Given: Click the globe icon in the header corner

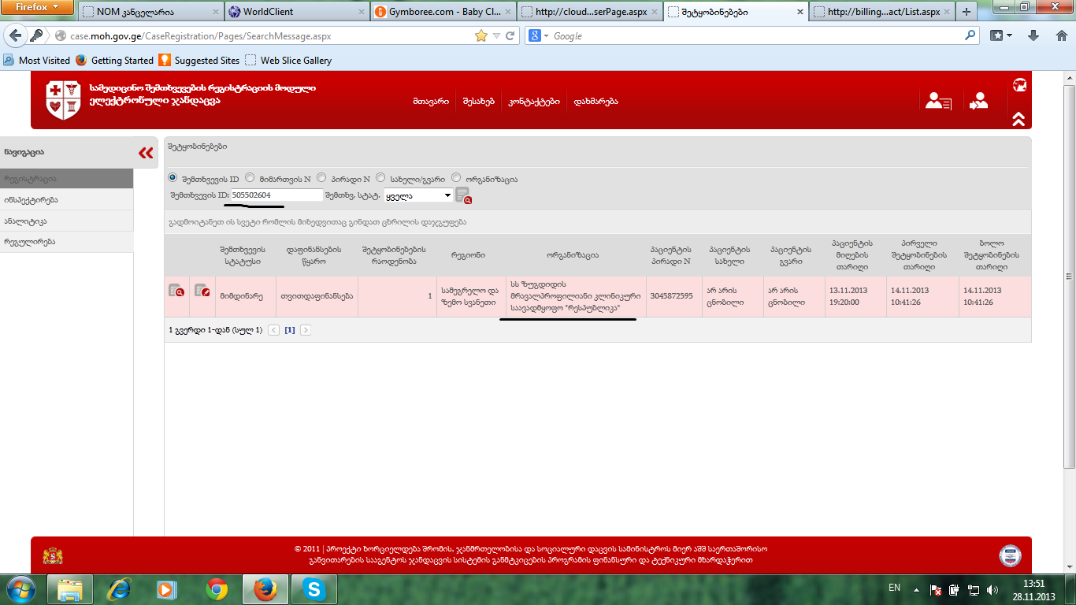Looking at the screenshot, I should pos(1019,85).
